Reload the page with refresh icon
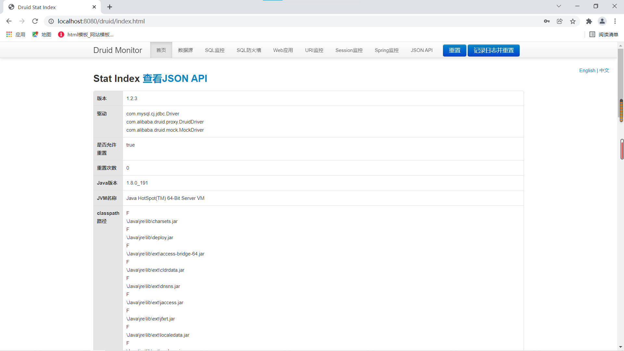 35,21
